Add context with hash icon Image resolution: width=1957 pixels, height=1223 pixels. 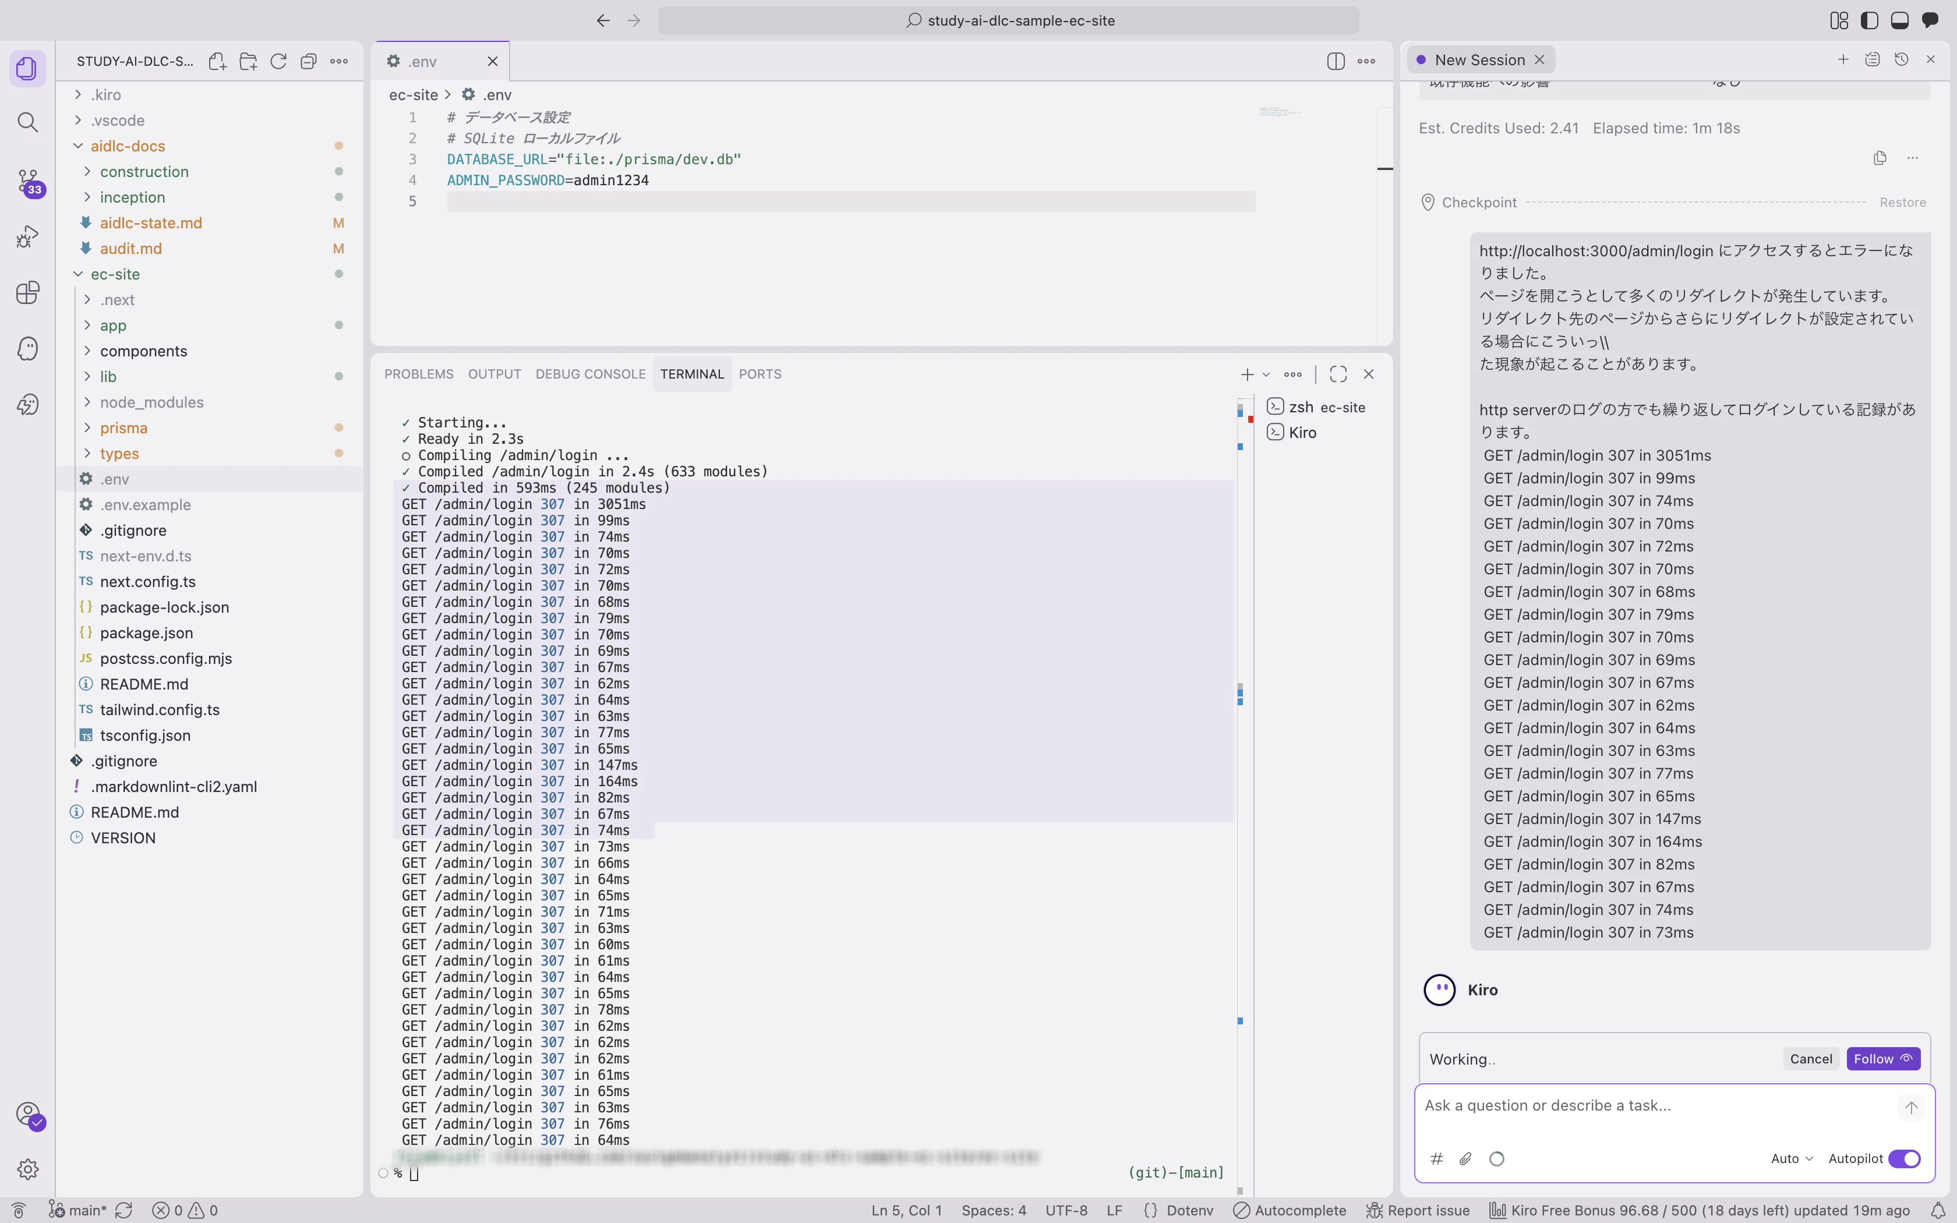point(1437,1158)
